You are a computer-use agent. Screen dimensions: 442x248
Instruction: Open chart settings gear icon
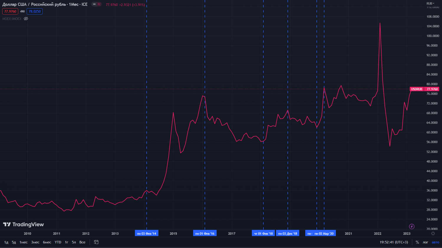tap(433, 234)
